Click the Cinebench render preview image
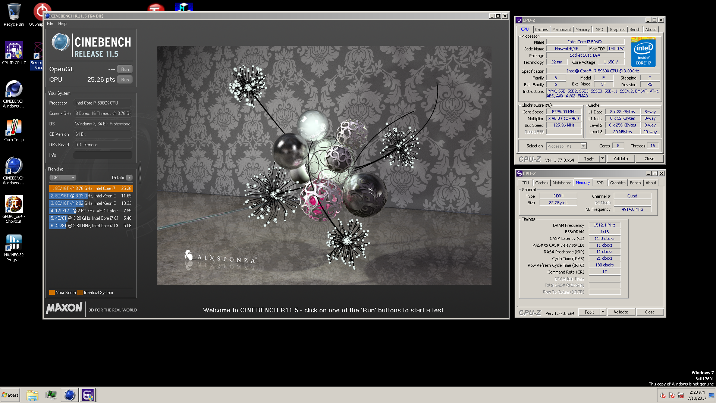Viewport: 716px width, 403px height. pos(324,165)
